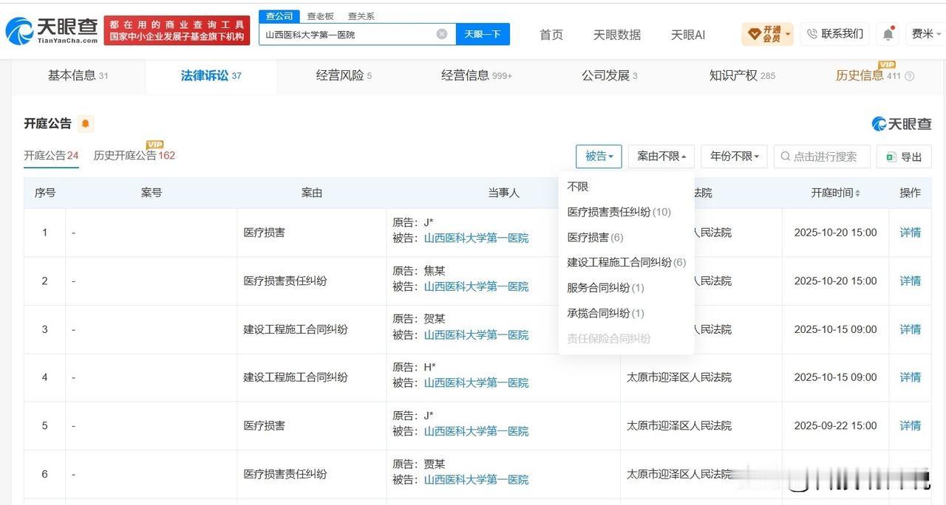
Task: Click the bell icon beside 开庭公告
Action: point(85,124)
